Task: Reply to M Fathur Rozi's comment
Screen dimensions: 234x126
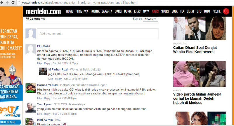Action: (x=58, y=79)
